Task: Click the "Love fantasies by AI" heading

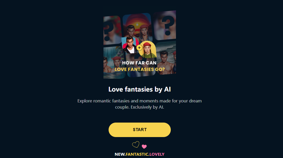Action: 139,89
